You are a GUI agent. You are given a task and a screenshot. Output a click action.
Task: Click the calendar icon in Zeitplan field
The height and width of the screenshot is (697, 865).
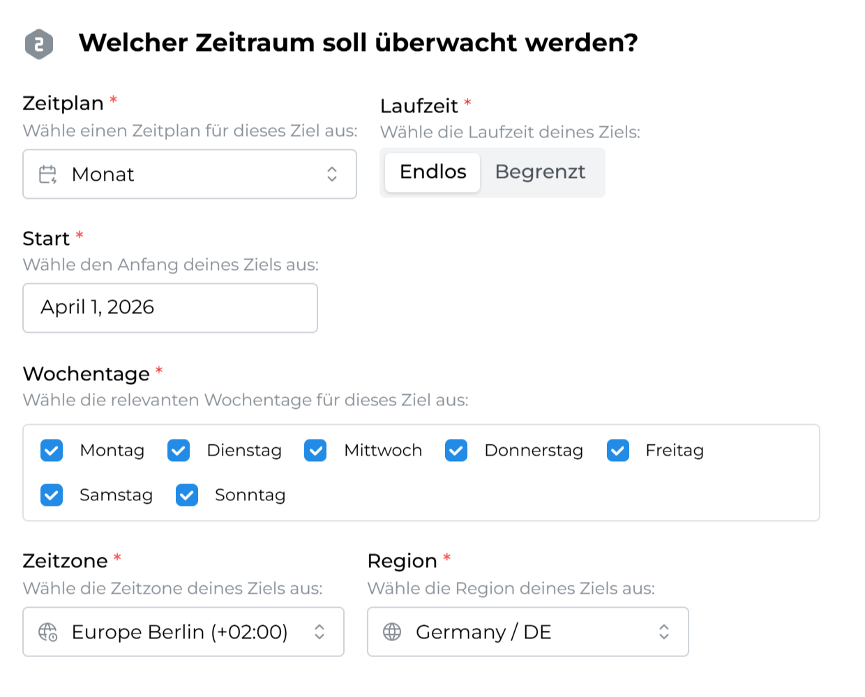(47, 174)
